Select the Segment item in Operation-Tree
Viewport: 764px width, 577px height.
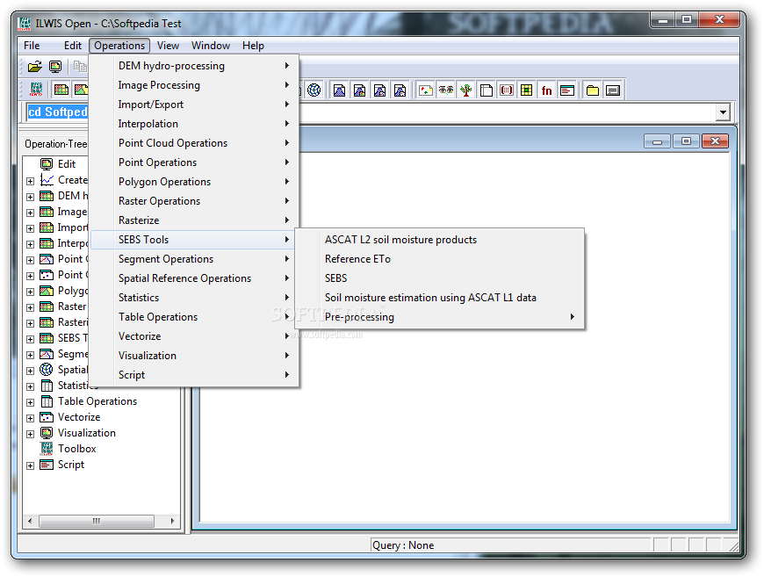[x=73, y=354]
